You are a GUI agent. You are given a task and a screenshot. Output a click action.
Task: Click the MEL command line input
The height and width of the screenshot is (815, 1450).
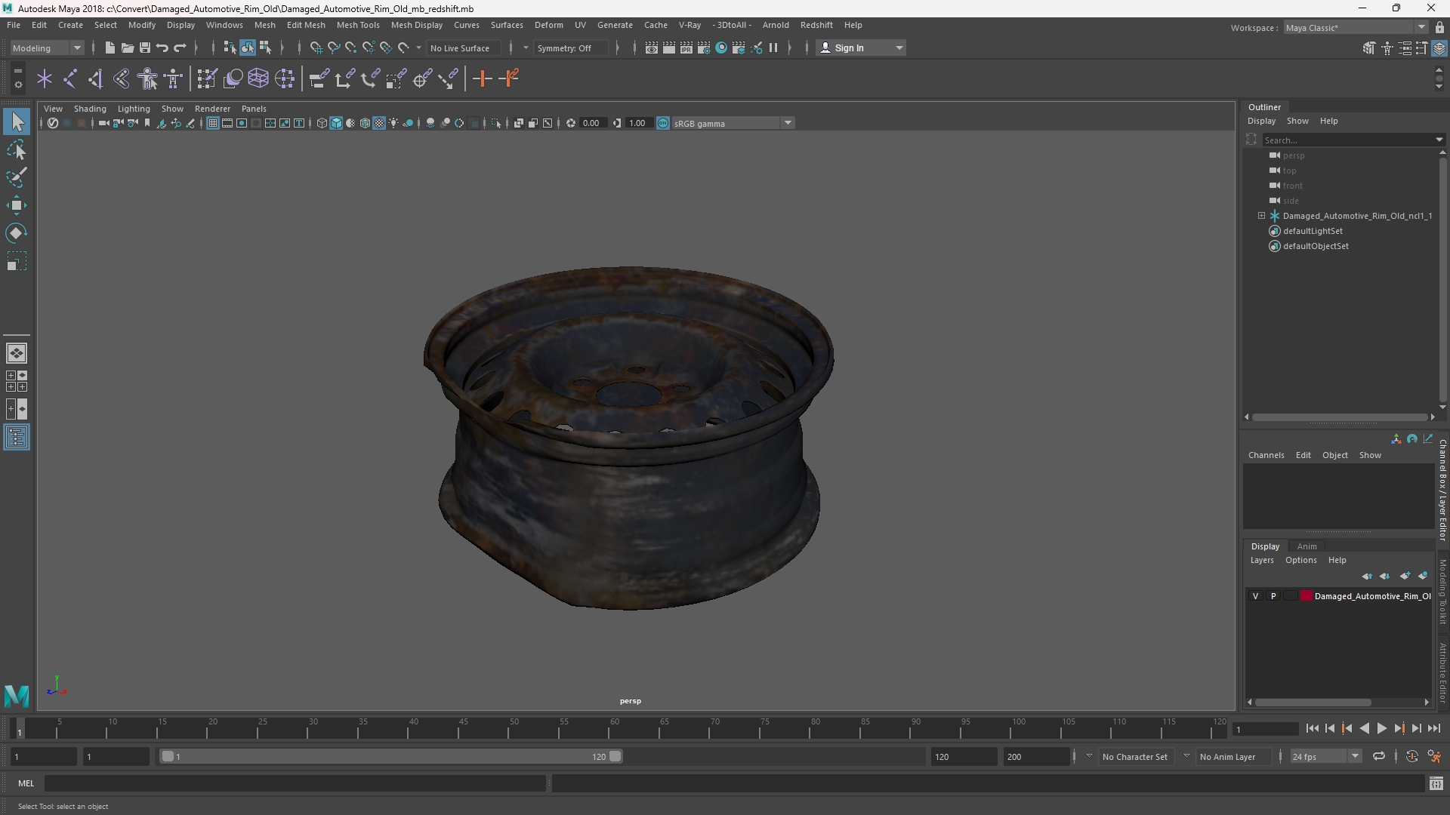point(295,783)
